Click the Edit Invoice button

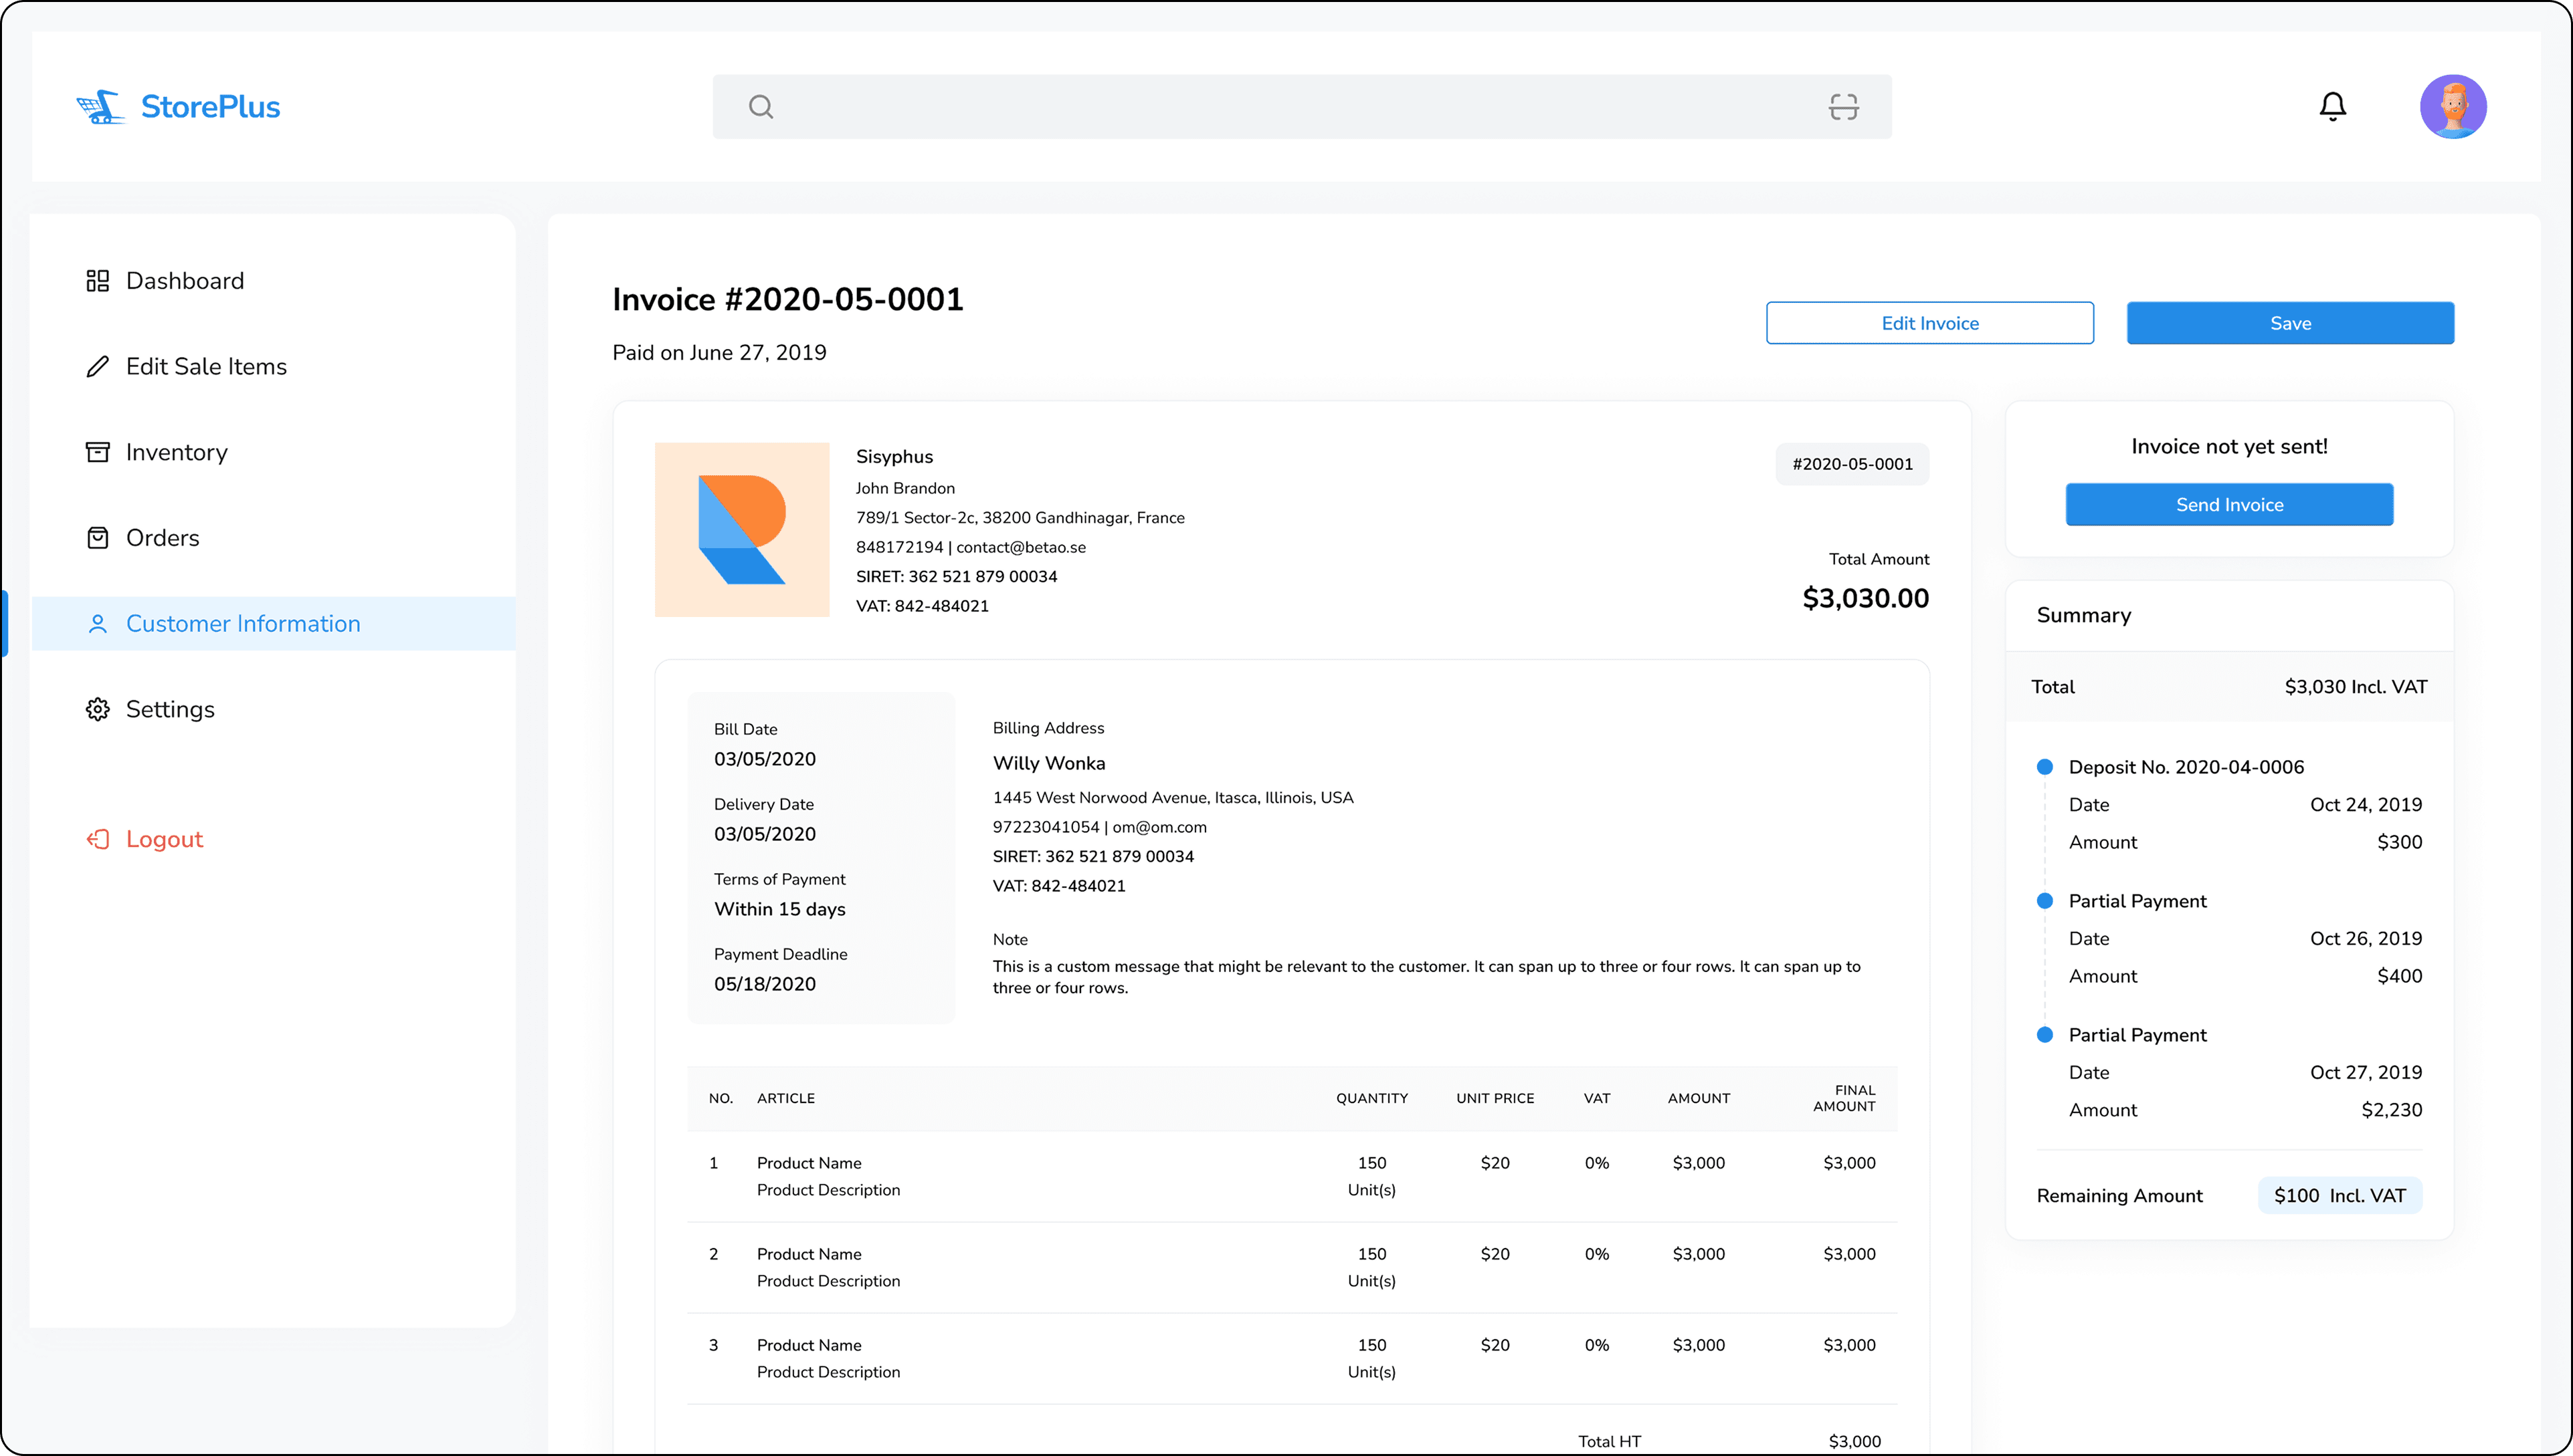tap(1929, 323)
